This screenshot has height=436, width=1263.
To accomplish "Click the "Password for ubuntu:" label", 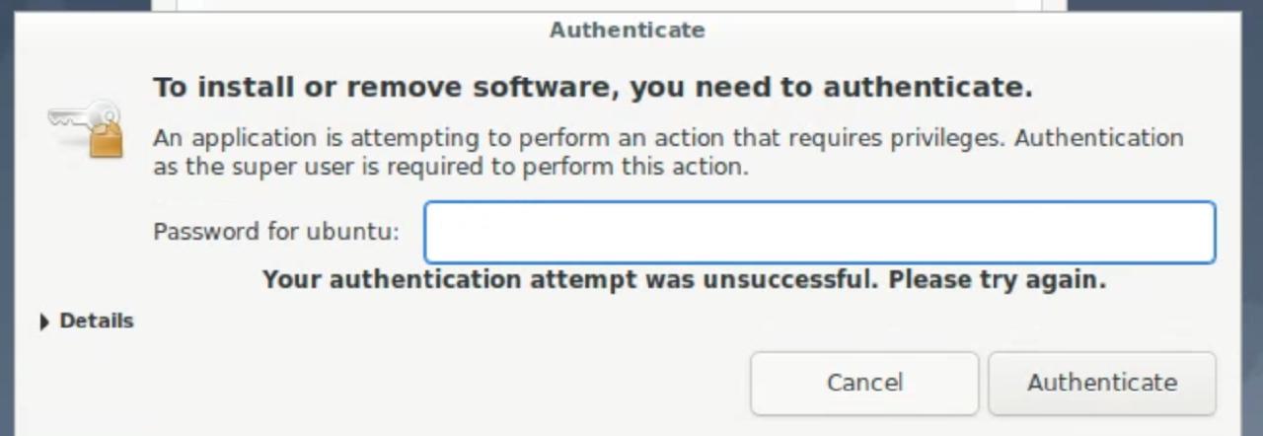I will tap(275, 232).
